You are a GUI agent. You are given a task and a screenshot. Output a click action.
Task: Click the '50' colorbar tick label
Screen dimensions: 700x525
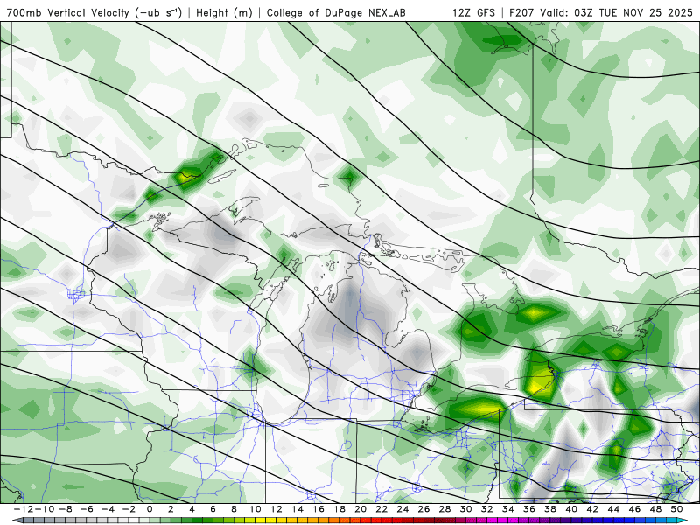676,509
